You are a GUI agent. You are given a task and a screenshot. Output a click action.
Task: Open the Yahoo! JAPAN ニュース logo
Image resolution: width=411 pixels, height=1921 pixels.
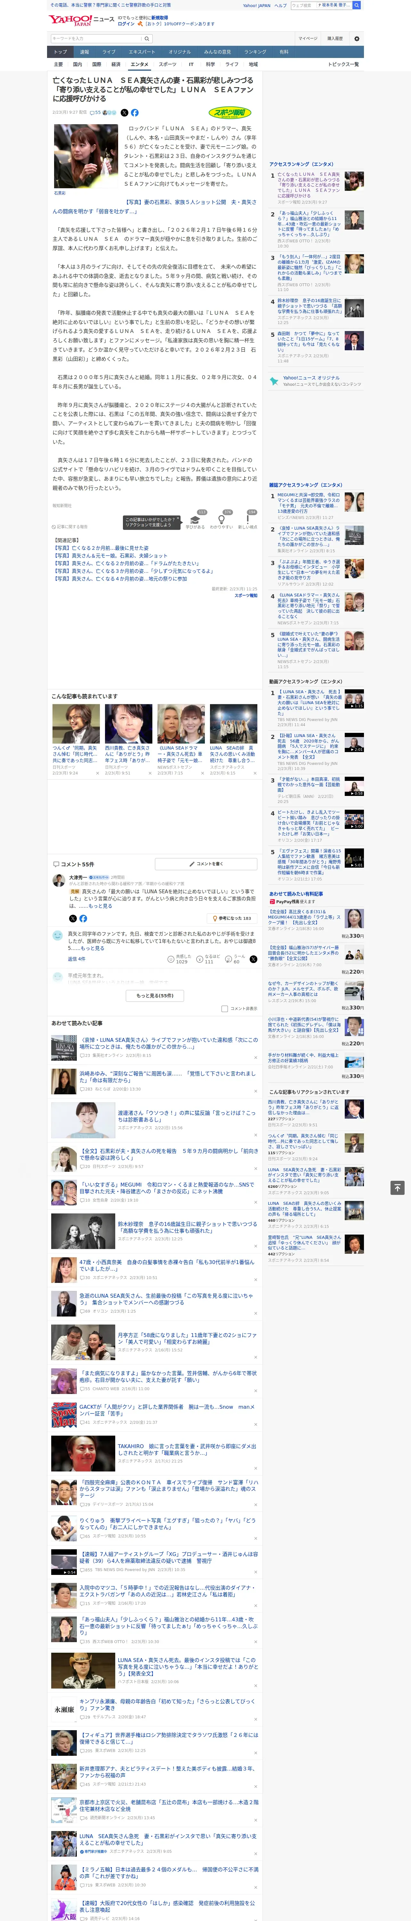tap(81, 20)
